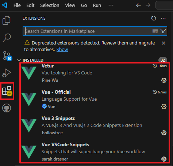Click 'Snippets that will supercharge your Vue workflow'

[93, 152]
